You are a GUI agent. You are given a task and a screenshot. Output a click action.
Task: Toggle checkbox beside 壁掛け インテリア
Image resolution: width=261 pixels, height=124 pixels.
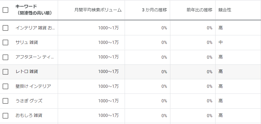[x=5, y=86]
